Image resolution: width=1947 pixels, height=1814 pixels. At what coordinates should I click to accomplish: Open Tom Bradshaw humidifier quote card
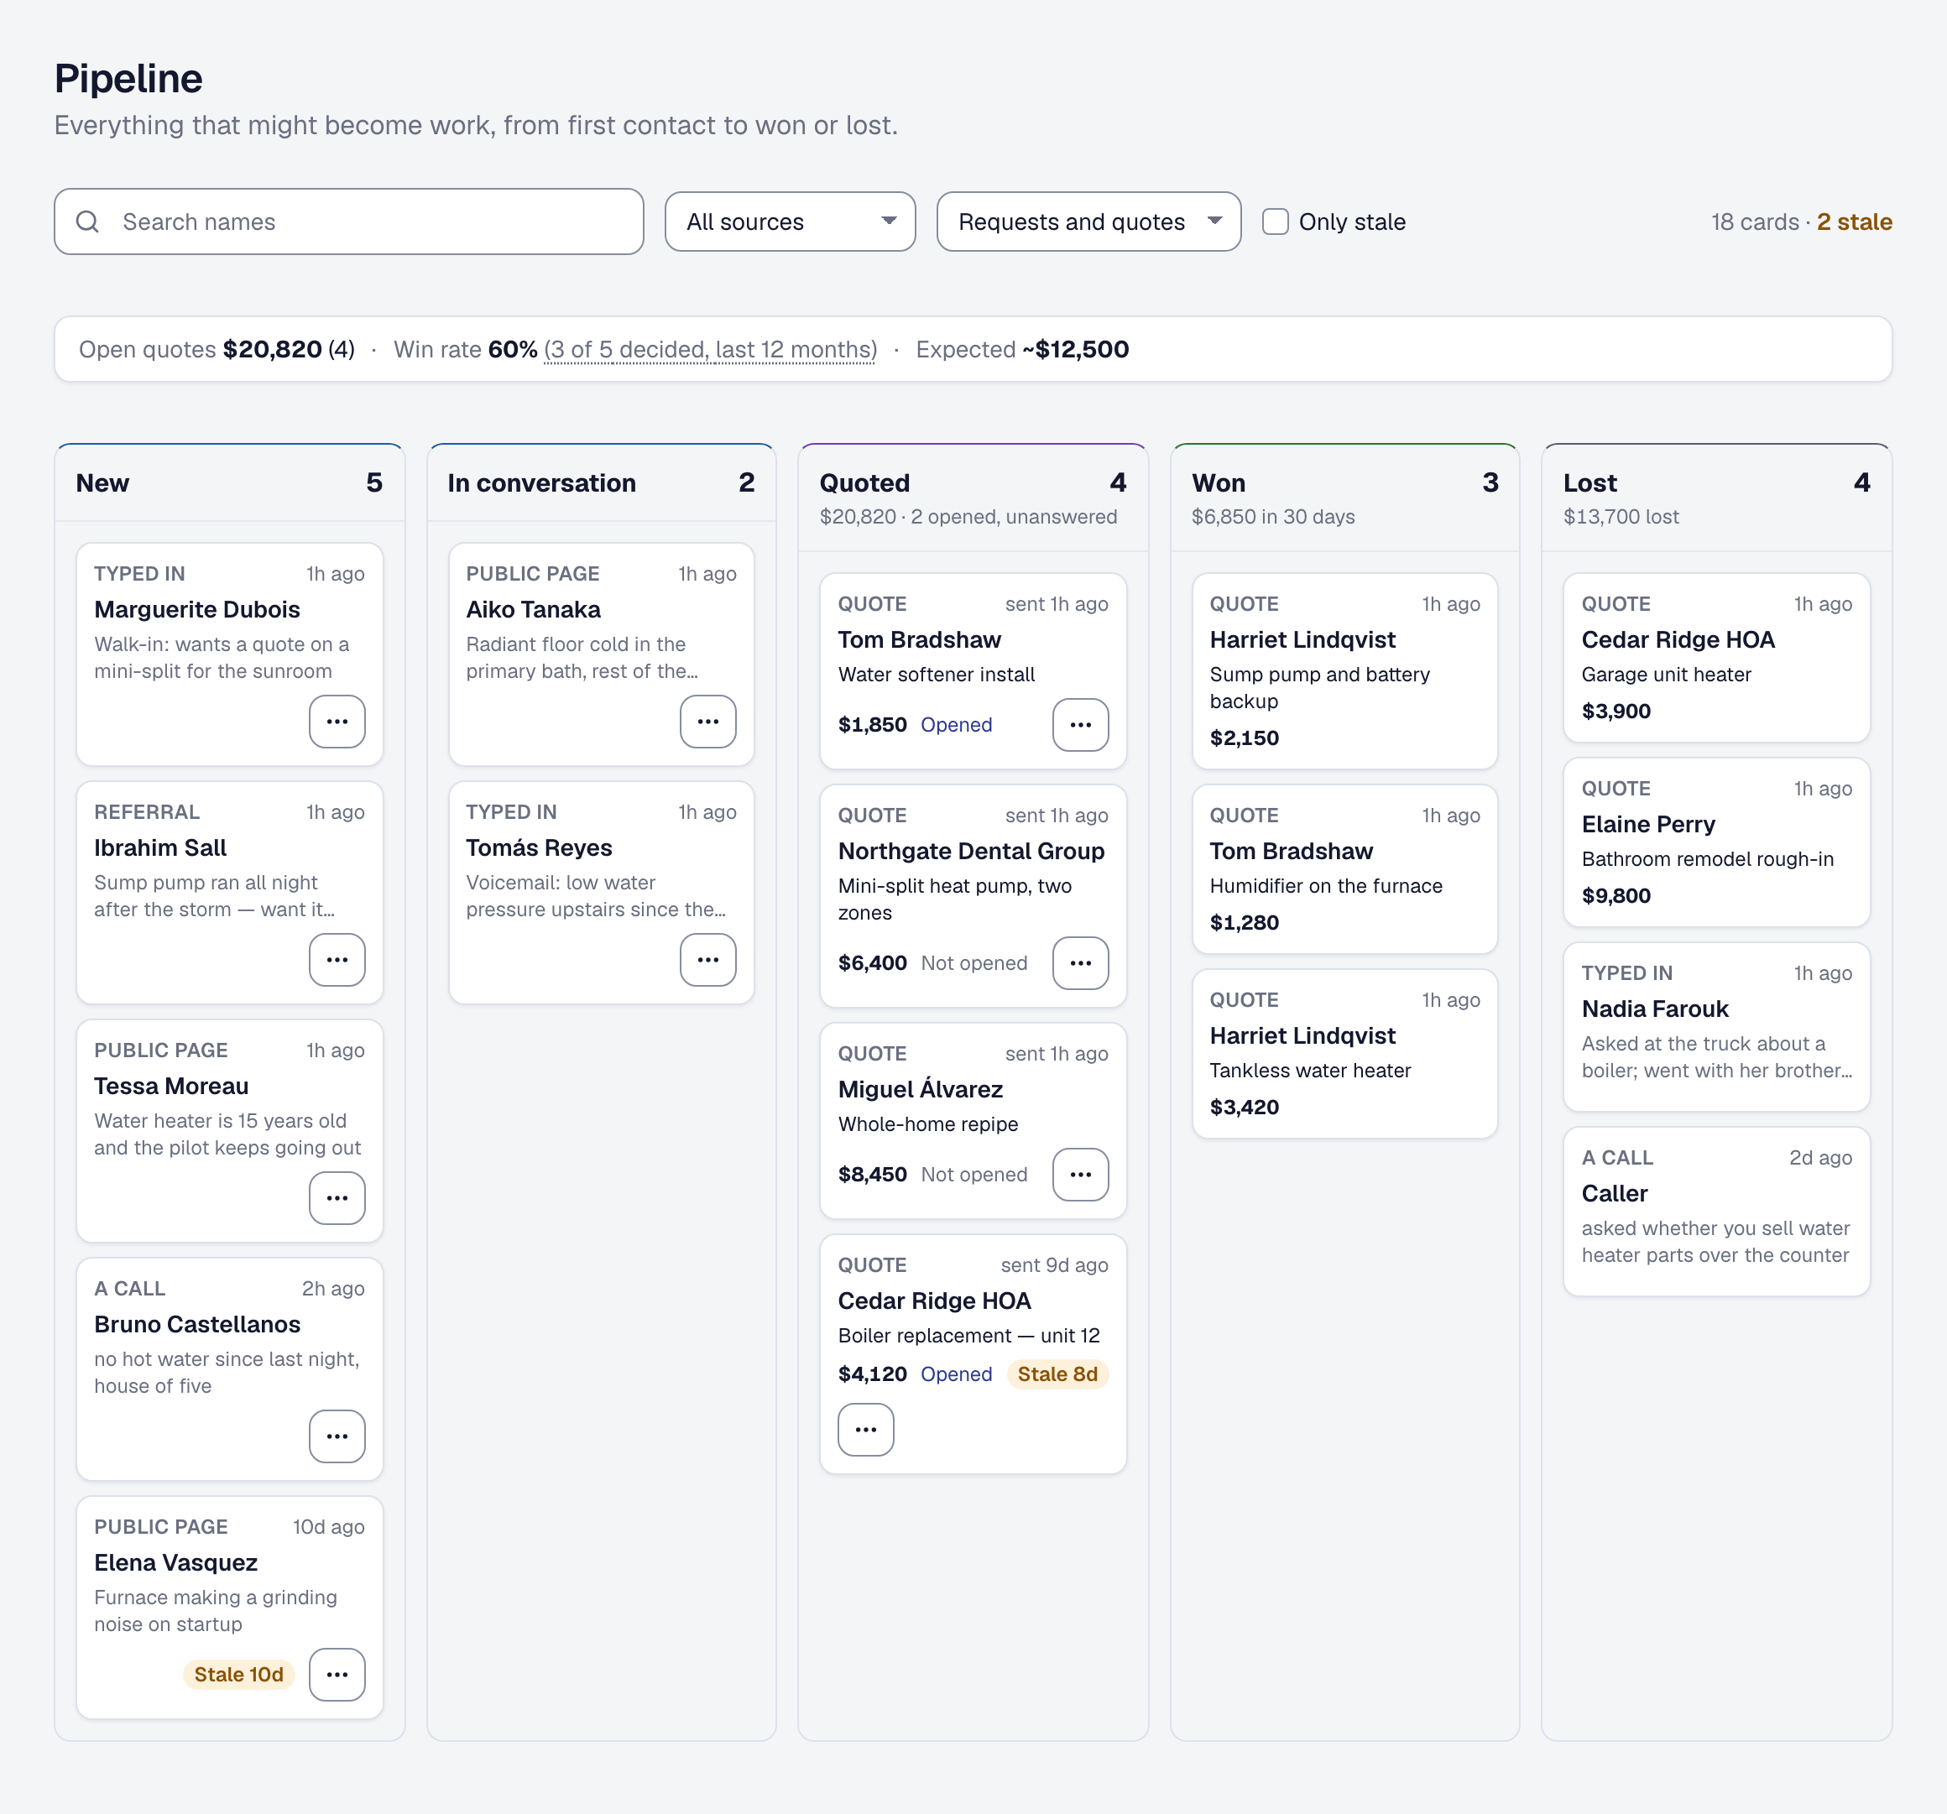1344,869
